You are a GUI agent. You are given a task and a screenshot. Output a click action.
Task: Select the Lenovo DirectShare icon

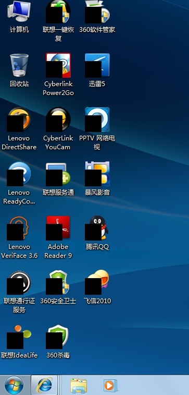point(19,119)
